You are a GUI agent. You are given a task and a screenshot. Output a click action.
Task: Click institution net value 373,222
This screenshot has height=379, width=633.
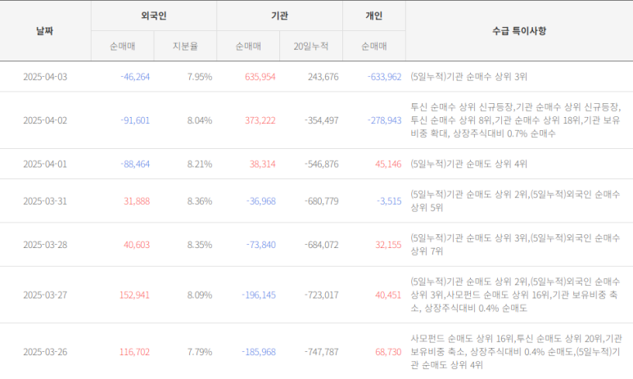[260, 120]
